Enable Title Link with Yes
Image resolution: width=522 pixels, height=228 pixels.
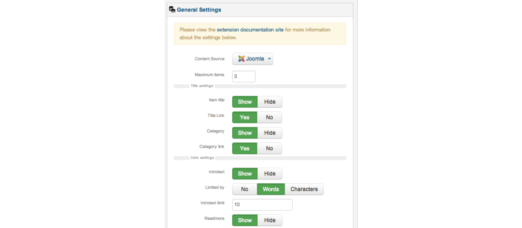244,117
